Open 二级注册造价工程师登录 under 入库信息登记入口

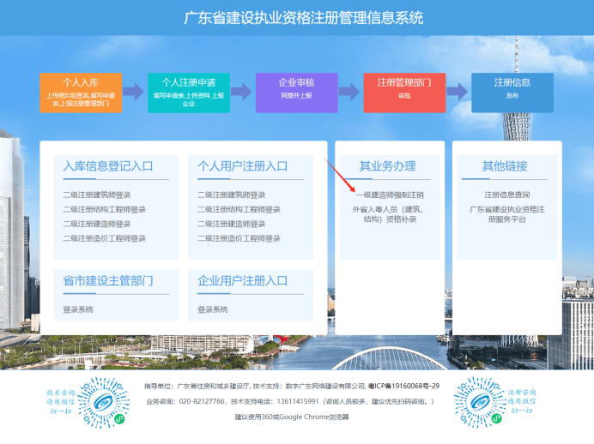click(x=105, y=238)
